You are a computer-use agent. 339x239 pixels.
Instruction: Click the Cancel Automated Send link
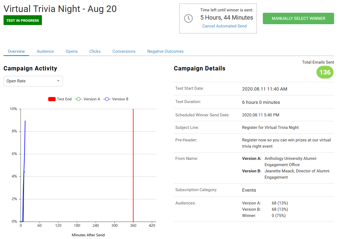pos(224,26)
